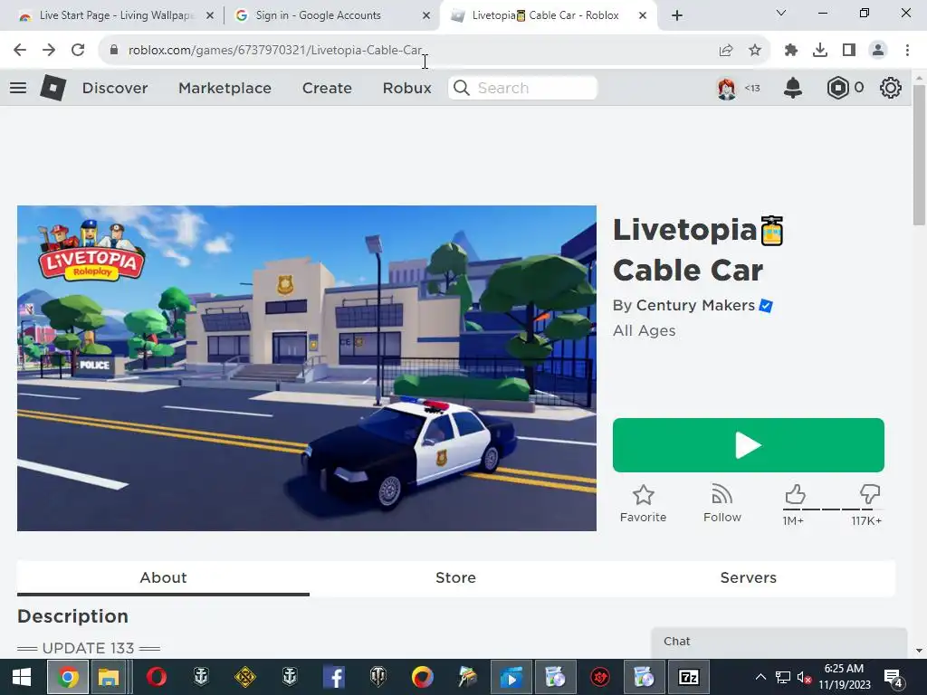This screenshot has height=695, width=927.
Task: Open the Robux balance icon
Action: click(837, 88)
